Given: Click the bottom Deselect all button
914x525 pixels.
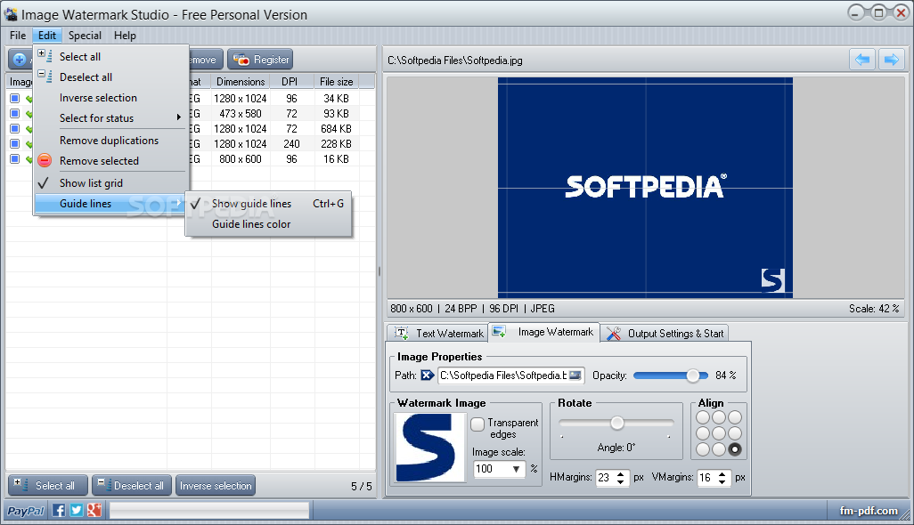Looking at the screenshot, I should pyautogui.click(x=132, y=486).
